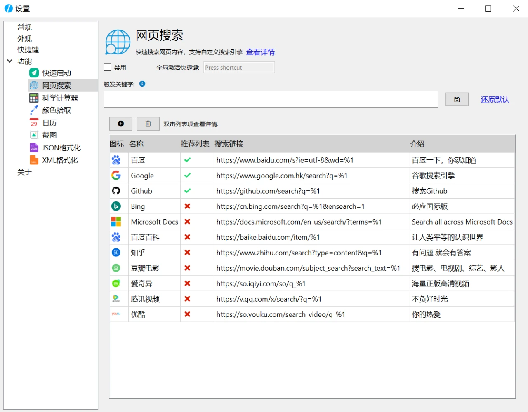This screenshot has width=528, height=412.
Task: Open 常规 settings page
Action: tap(25, 27)
